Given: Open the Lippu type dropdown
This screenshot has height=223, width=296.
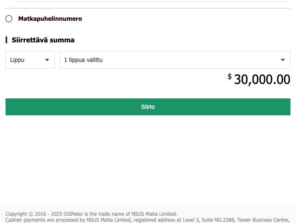Looking at the screenshot, I should (x=30, y=60).
